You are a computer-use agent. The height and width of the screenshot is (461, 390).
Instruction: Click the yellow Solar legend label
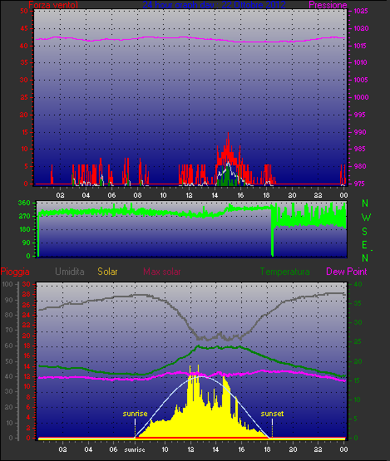[x=107, y=272]
